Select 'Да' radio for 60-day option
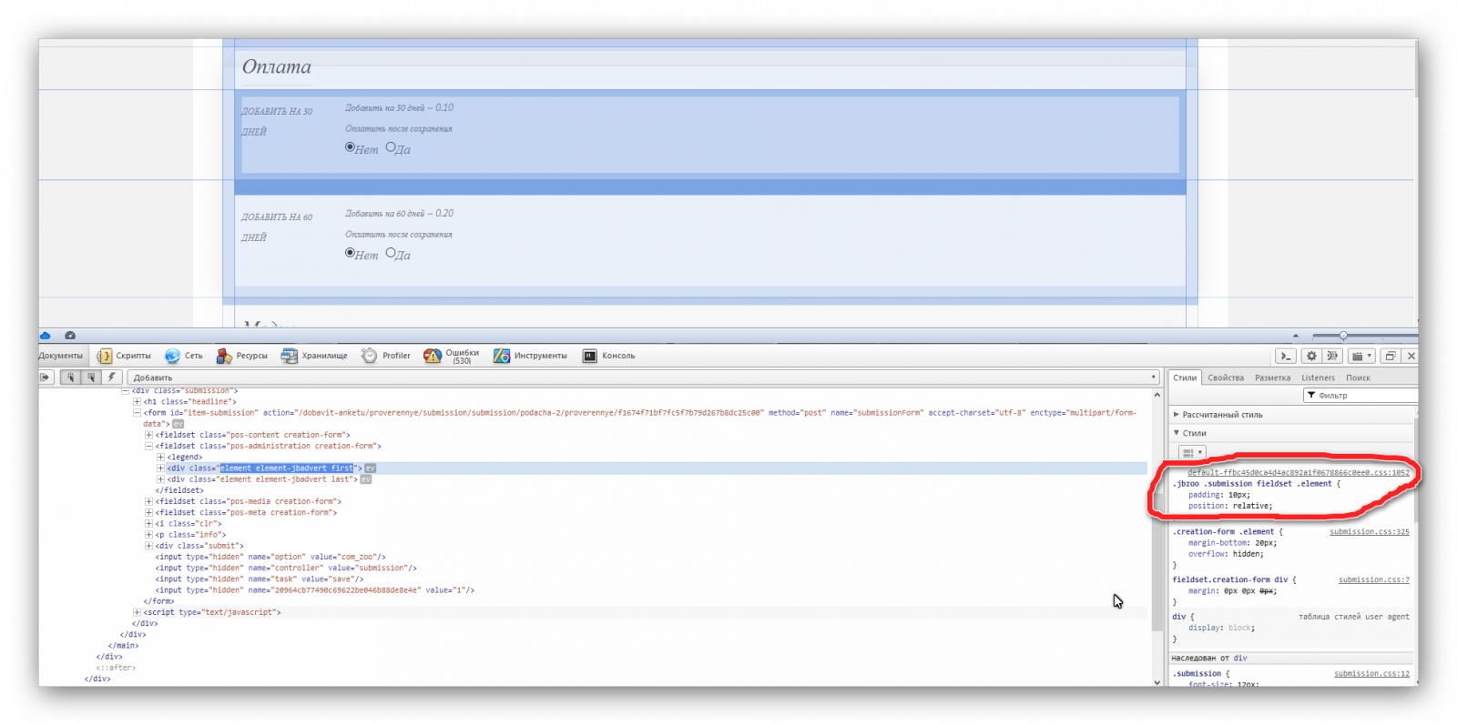Image resolution: width=1457 pixels, height=725 pixels. pos(391,253)
